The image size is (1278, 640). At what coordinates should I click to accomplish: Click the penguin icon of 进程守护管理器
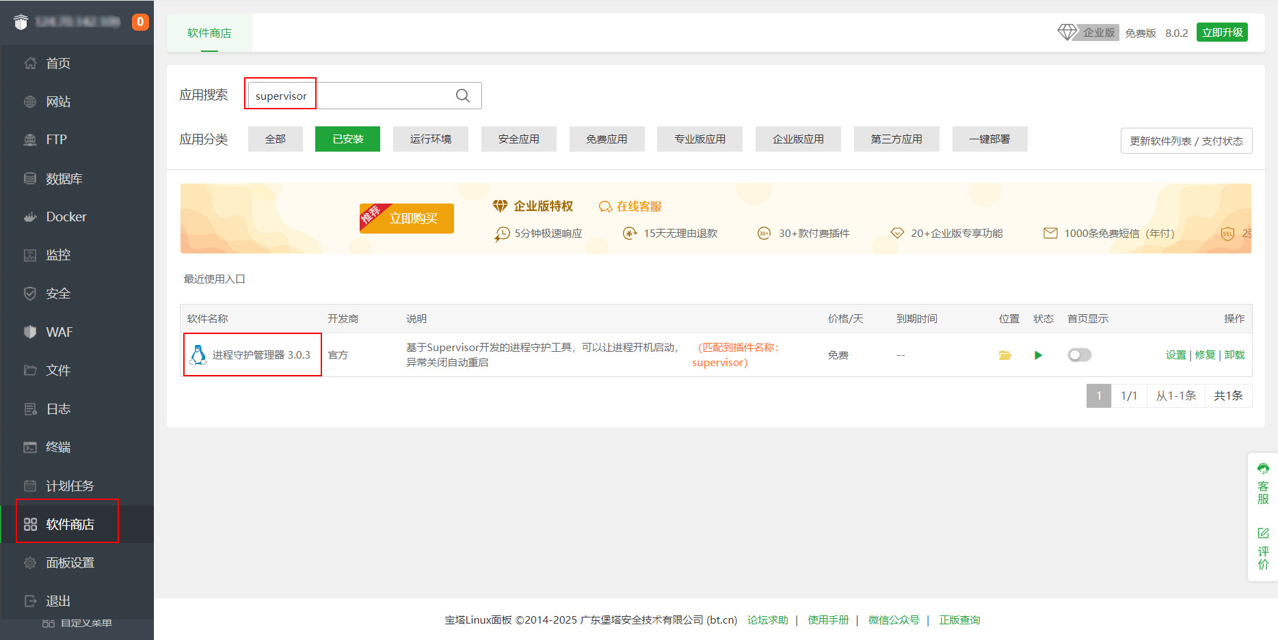point(198,354)
